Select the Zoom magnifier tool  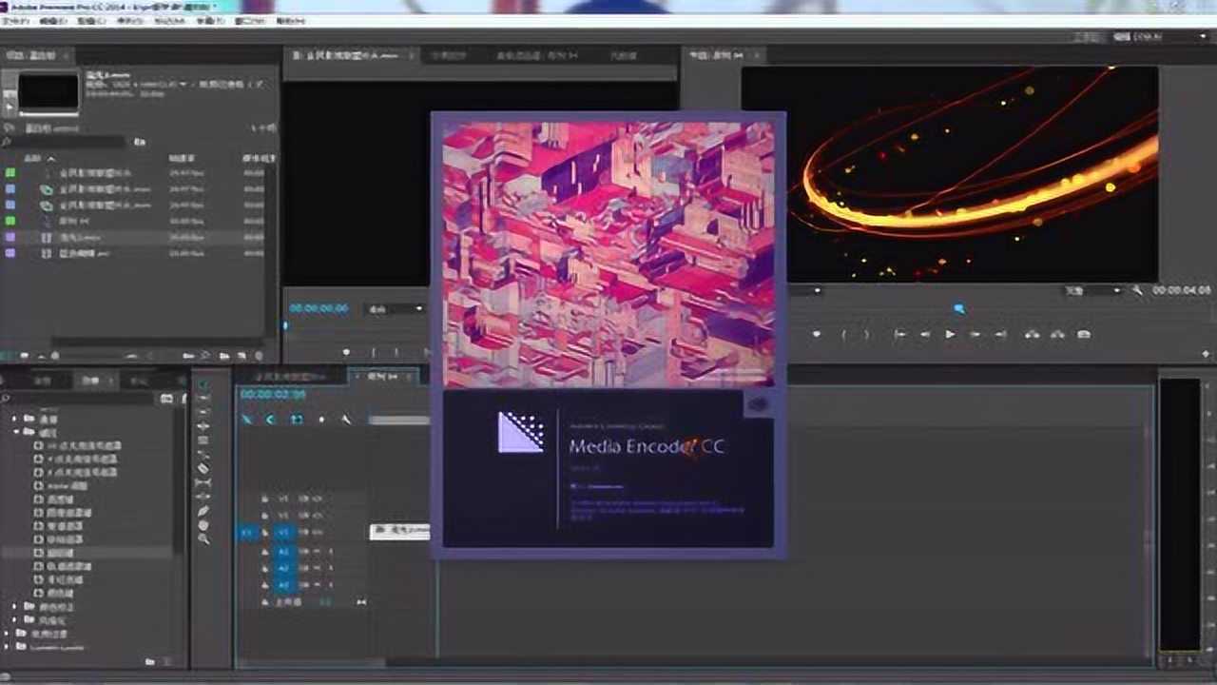click(203, 538)
